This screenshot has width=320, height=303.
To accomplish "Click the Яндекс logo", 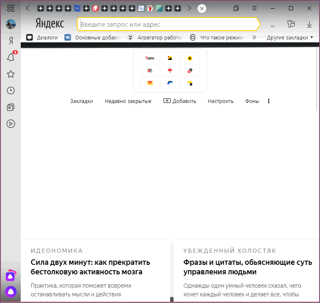I will click(50, 24).
